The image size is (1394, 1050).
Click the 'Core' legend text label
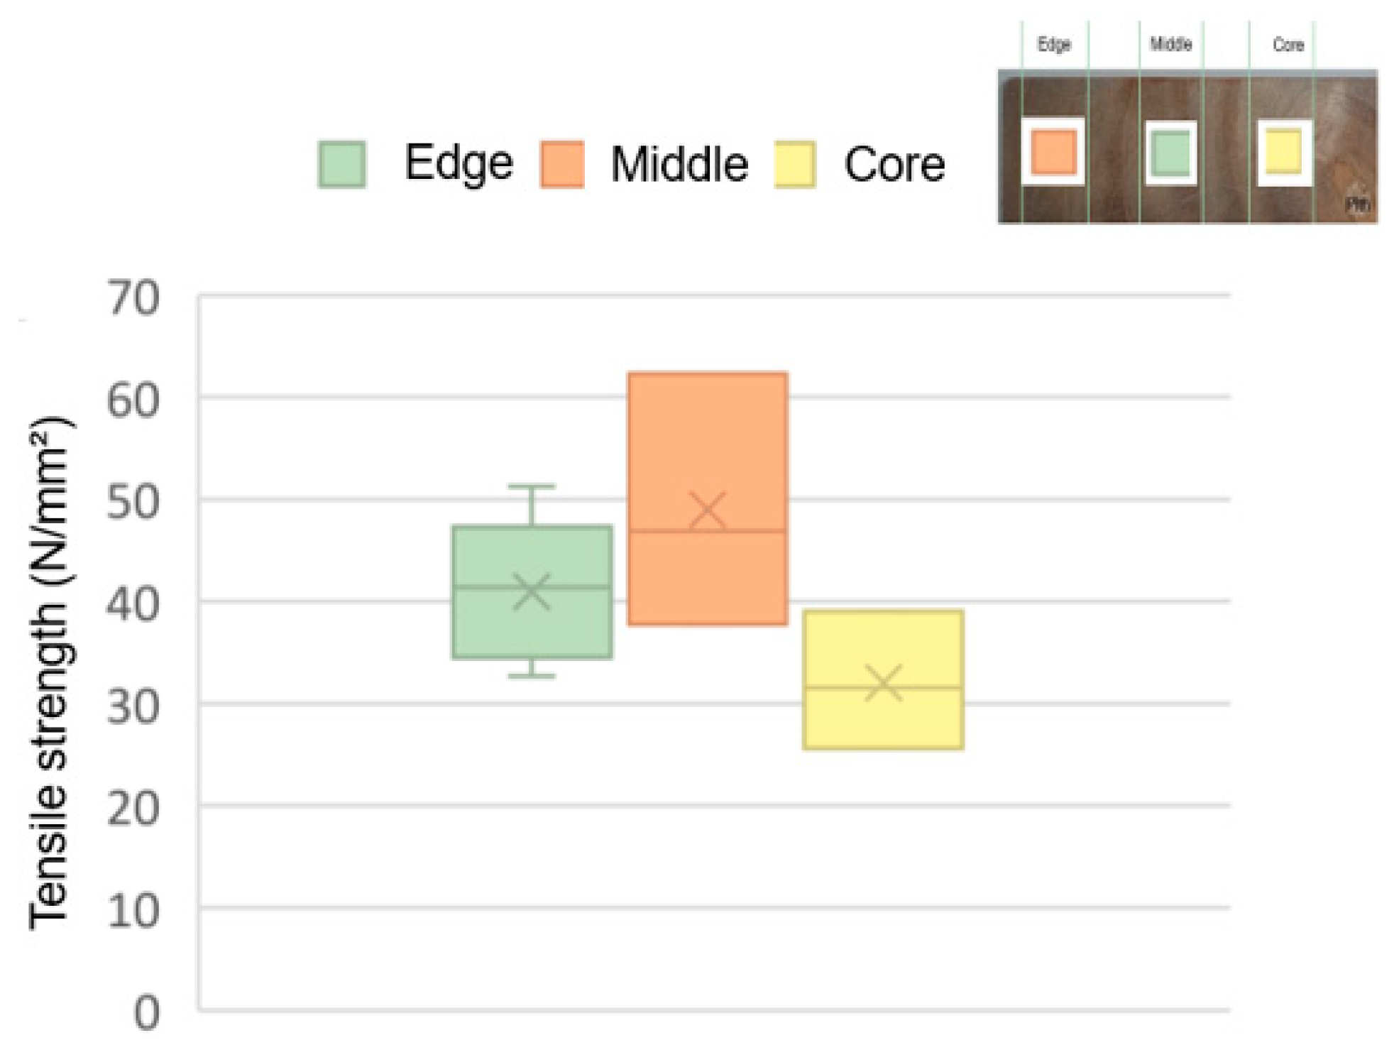894,164
